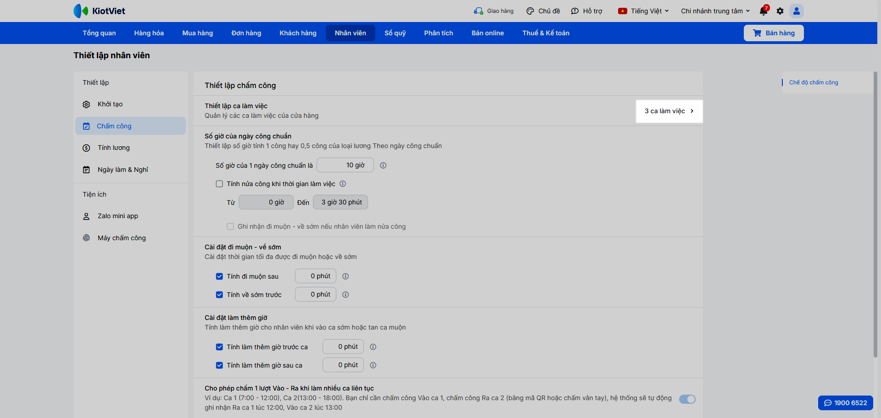
Task: Select Zalo mini app utility
Action: coord(130,216)
